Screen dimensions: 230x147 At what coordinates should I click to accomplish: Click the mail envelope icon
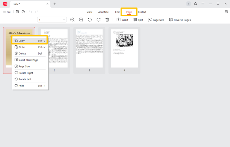pyautogui.click(x=226, y=12)
